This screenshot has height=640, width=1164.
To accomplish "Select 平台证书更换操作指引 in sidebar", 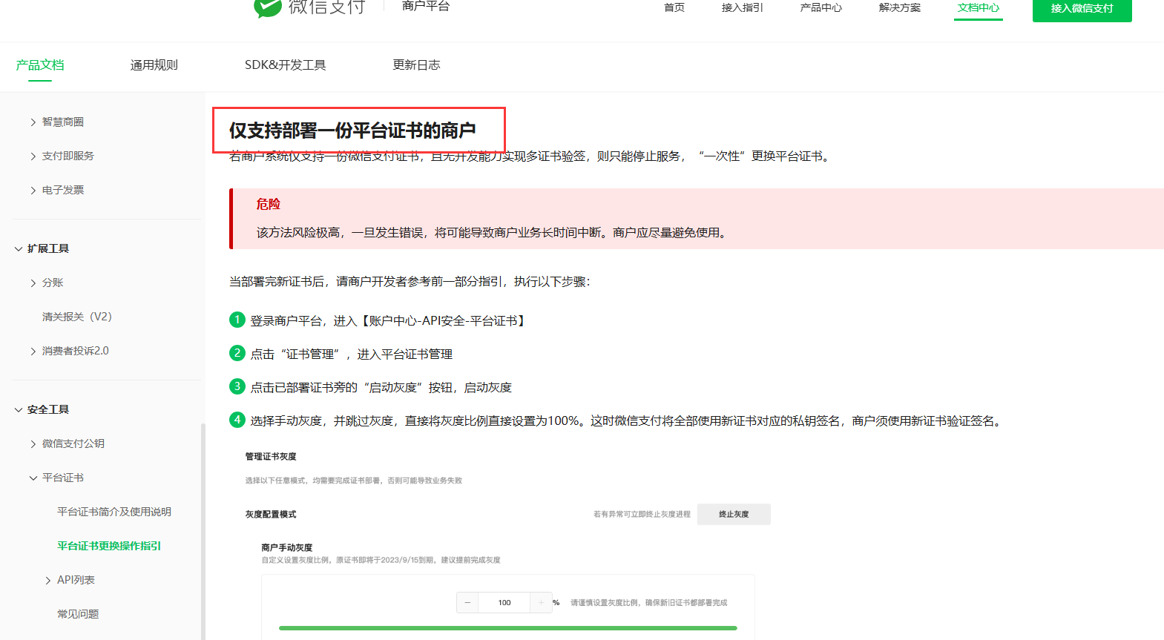I will [109, 546].
